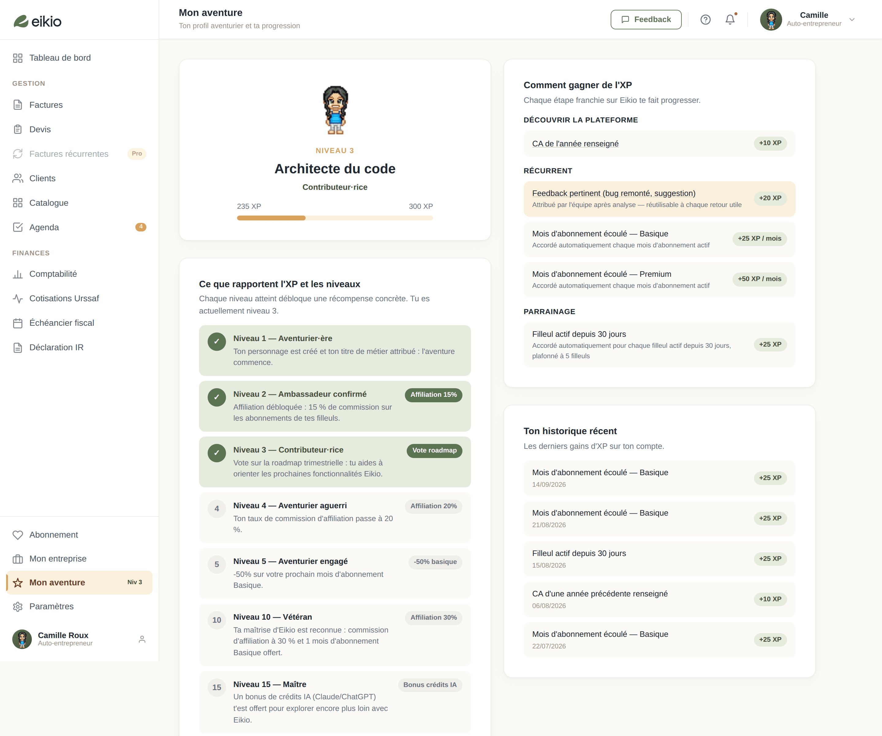Click the Camille header avatar
Screen dimensions: 882x736
click(771, 20)
